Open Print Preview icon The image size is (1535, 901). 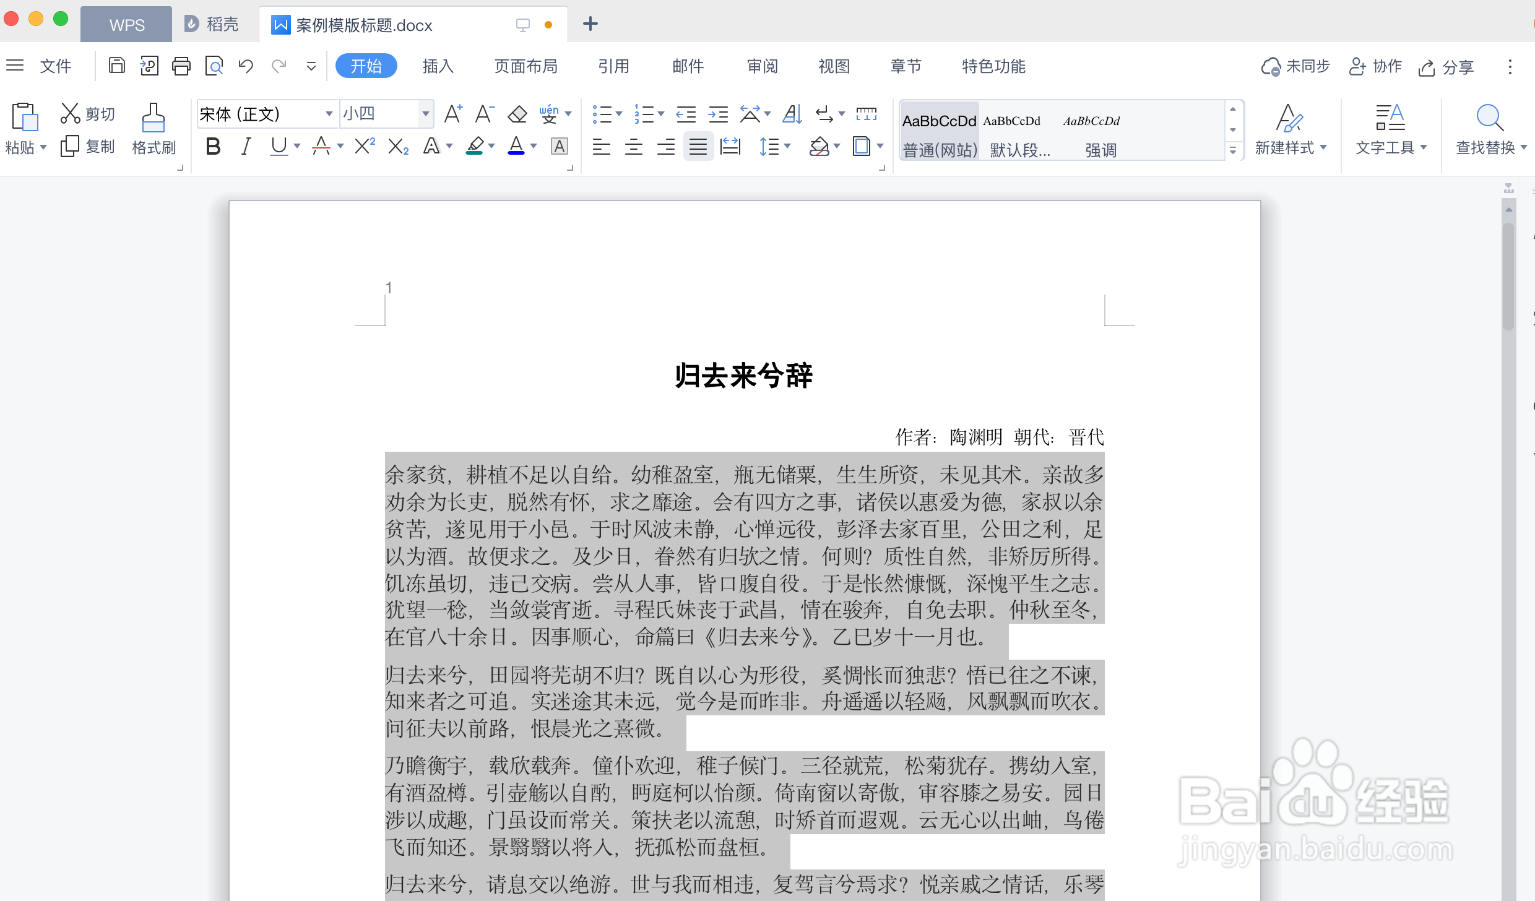214,66
